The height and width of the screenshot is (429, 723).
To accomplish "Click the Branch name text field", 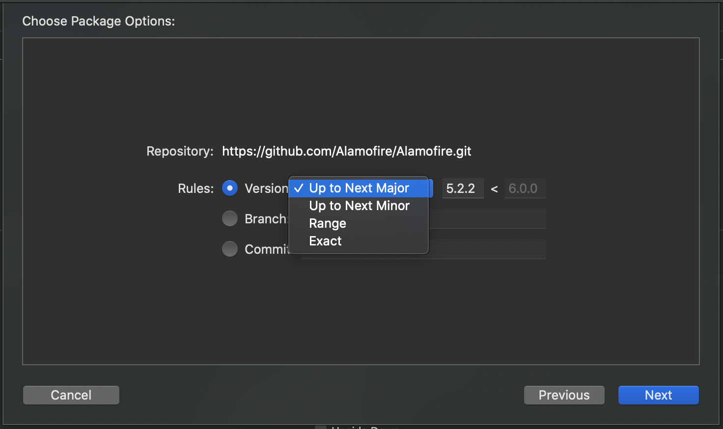I will tap(487, 219).
